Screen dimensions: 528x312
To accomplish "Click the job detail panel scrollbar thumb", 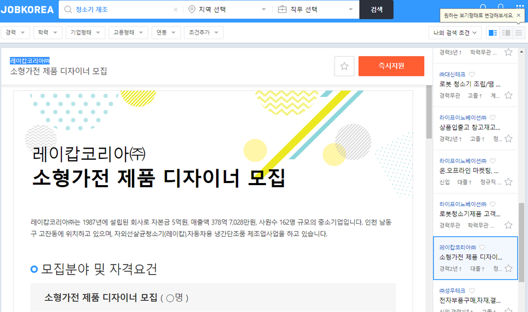I will click(429, 112).
